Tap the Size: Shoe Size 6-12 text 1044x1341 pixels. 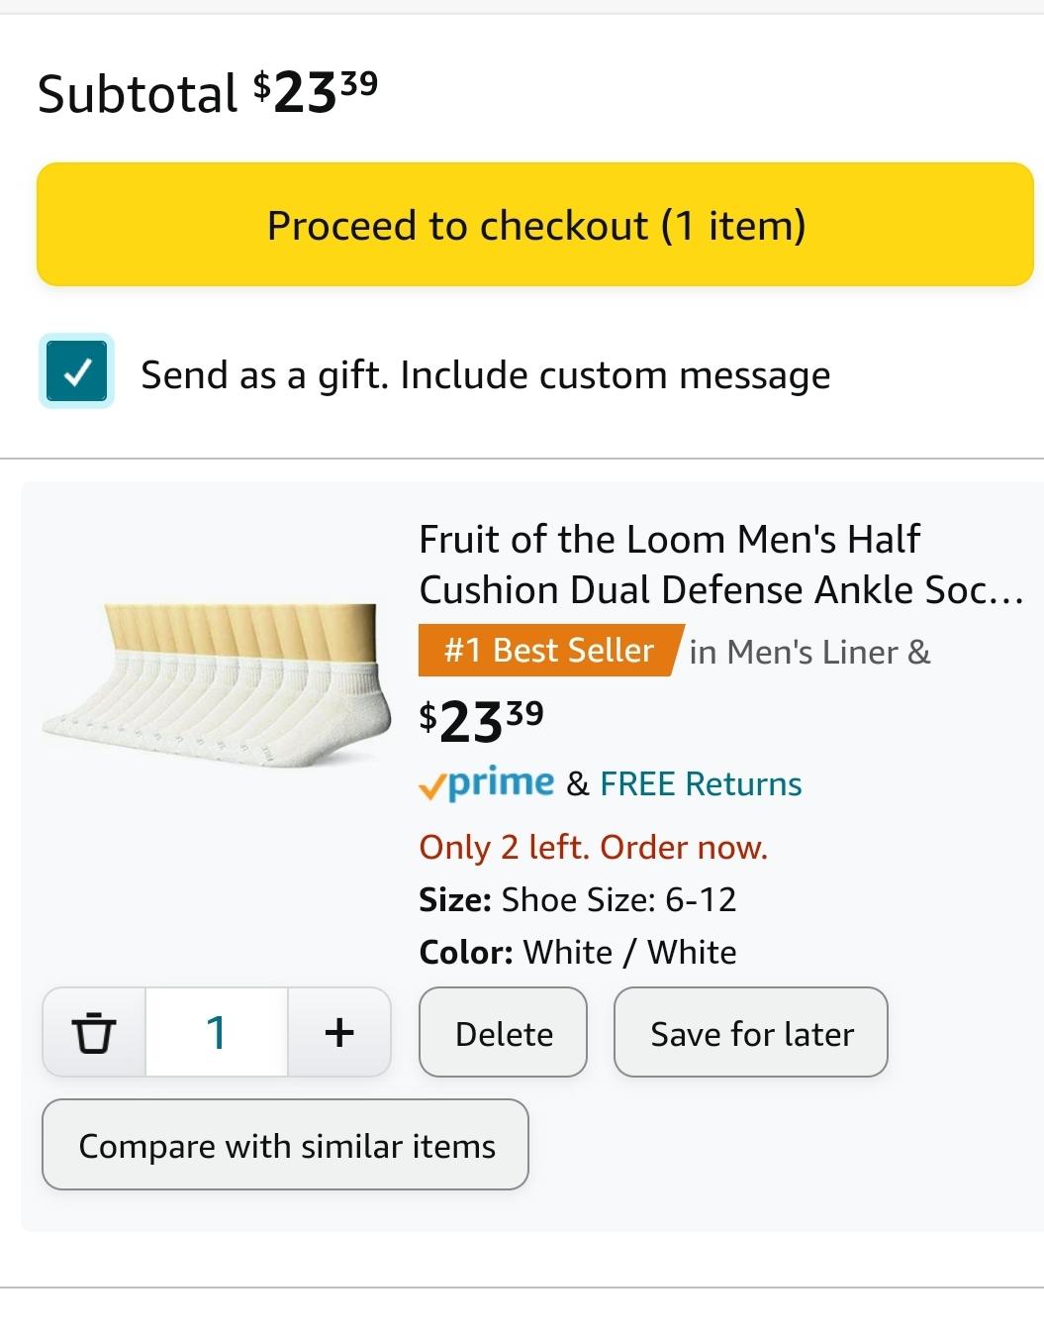coord(578,899)
